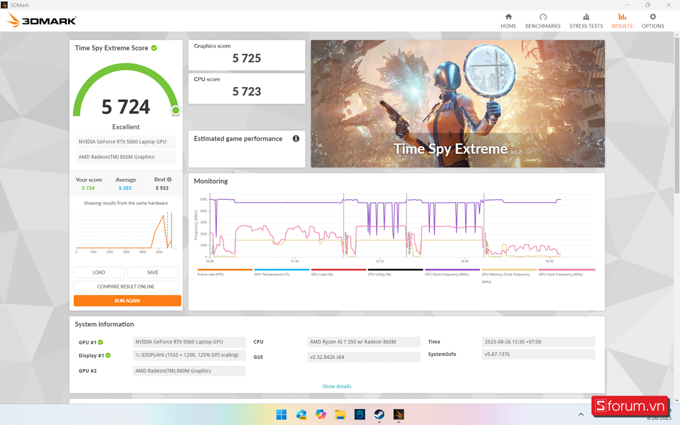Screen dimensions: 680x425
Task: Click green checkmark next to GPU #1
Action: coord(100,342)
